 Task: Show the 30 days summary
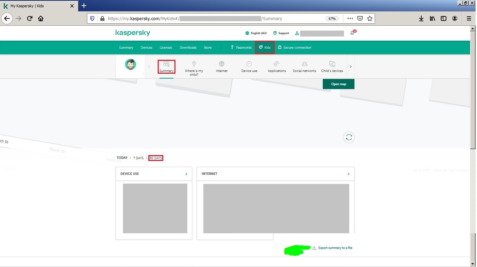click(x=156, y=158)
